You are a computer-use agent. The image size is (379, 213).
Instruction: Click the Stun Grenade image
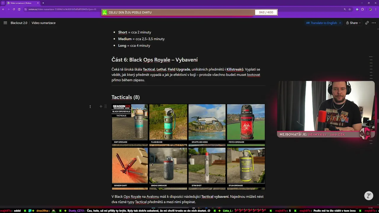click(246, 168)
